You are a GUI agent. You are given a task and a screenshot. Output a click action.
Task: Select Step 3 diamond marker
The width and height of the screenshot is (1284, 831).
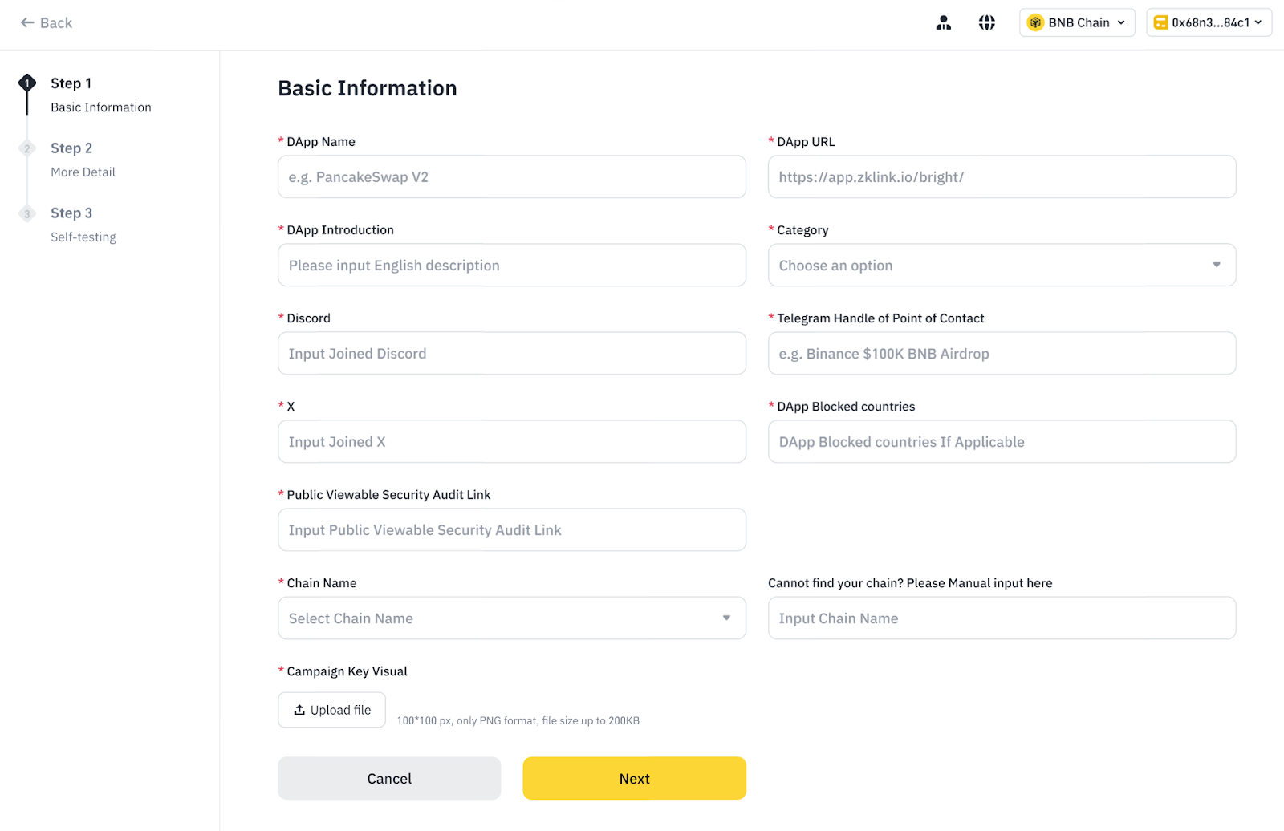coord(27,213)
